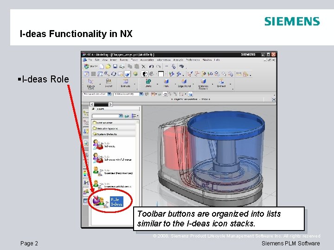Click the Shaded rendering style icon
Viewport: 334px width, 250px height.
(128, 74)
